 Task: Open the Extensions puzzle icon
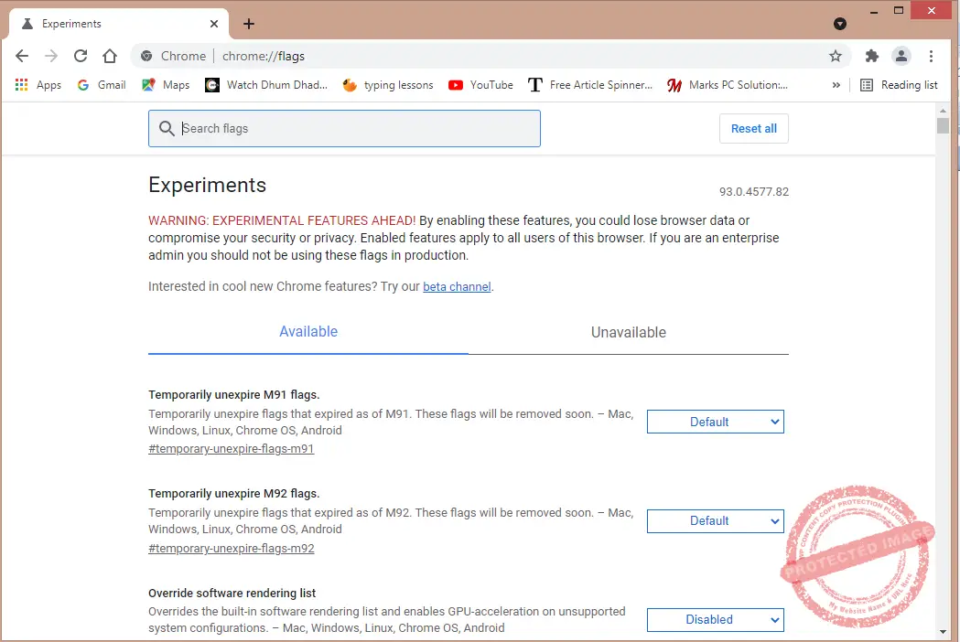[x=871, y=56]
